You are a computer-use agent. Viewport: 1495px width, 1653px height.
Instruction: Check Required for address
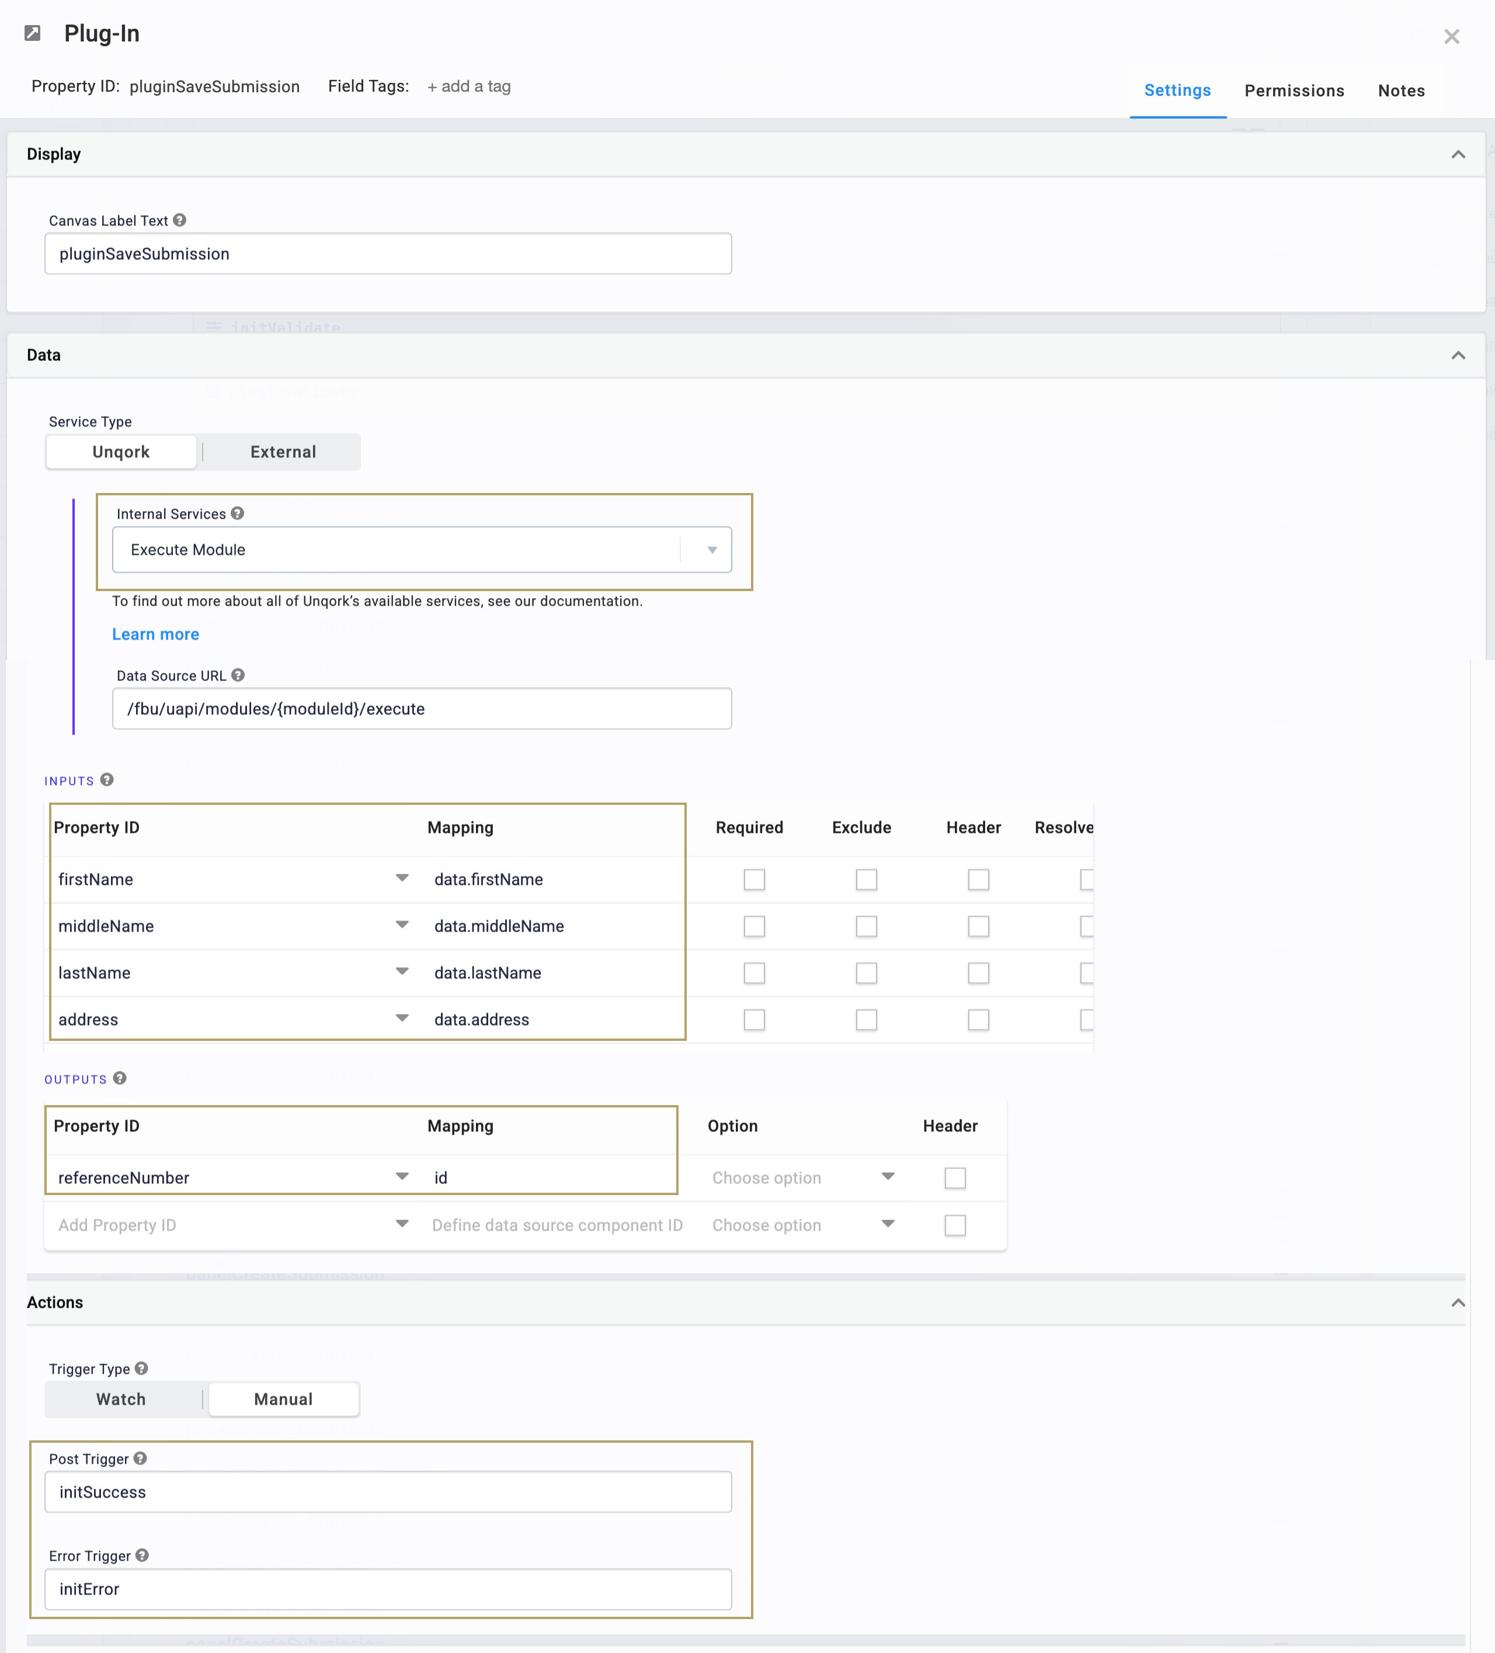[x=754, y=1019]
